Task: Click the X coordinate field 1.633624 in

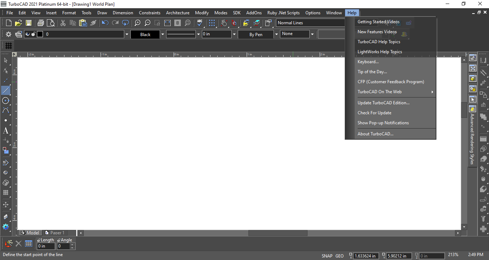Action: tap(367, 256)
